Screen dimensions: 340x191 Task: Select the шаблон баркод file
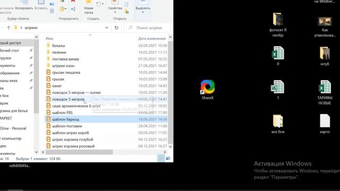point(106,119)
